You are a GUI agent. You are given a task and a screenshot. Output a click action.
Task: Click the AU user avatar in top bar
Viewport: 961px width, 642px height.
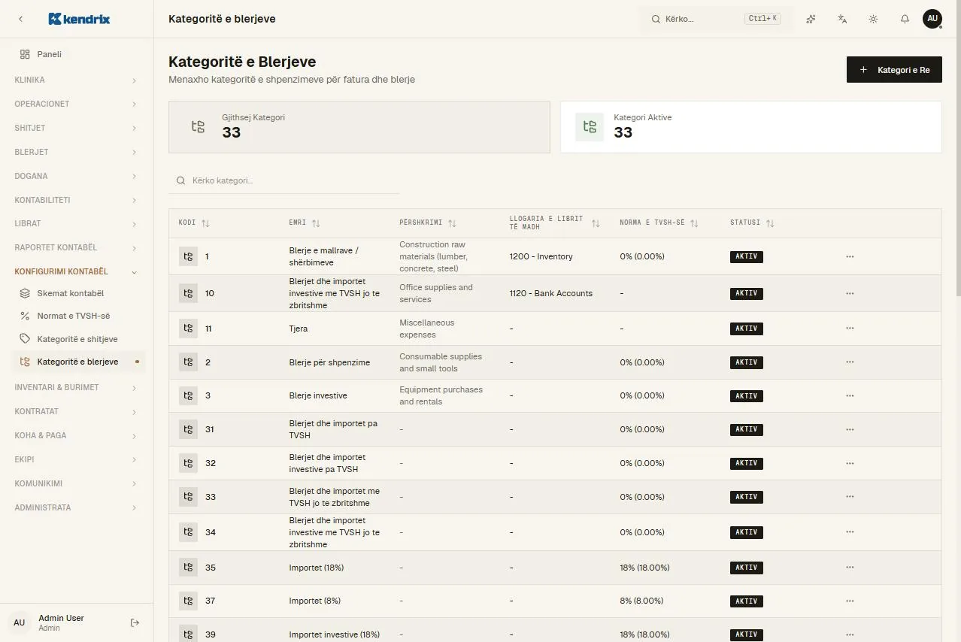(932, 19)
